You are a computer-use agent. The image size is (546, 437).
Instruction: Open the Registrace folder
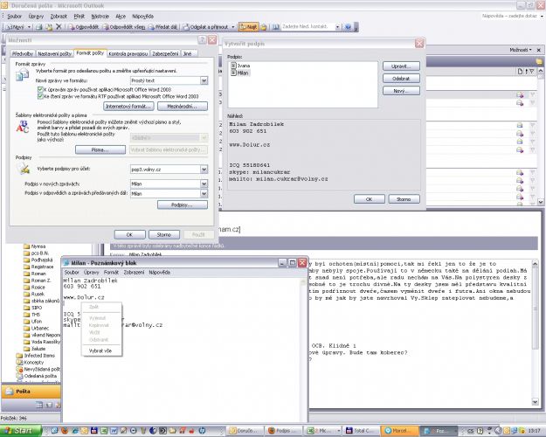[x=38, y=267]
